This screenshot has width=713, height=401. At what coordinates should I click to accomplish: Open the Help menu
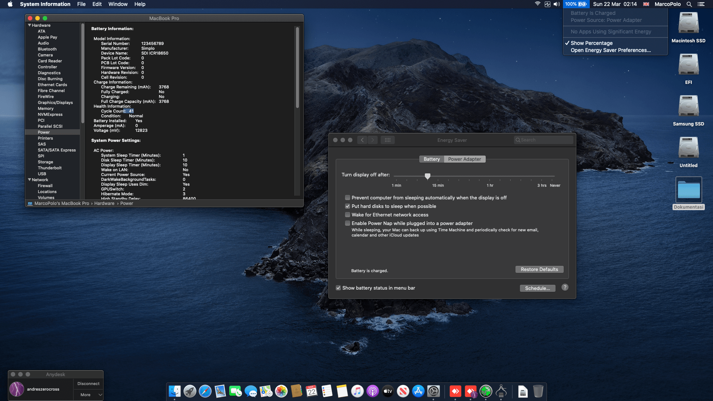coord(140,4)
